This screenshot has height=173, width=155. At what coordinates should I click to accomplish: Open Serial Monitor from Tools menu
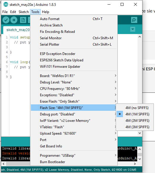pyautogui.click(x=74, y=38)
